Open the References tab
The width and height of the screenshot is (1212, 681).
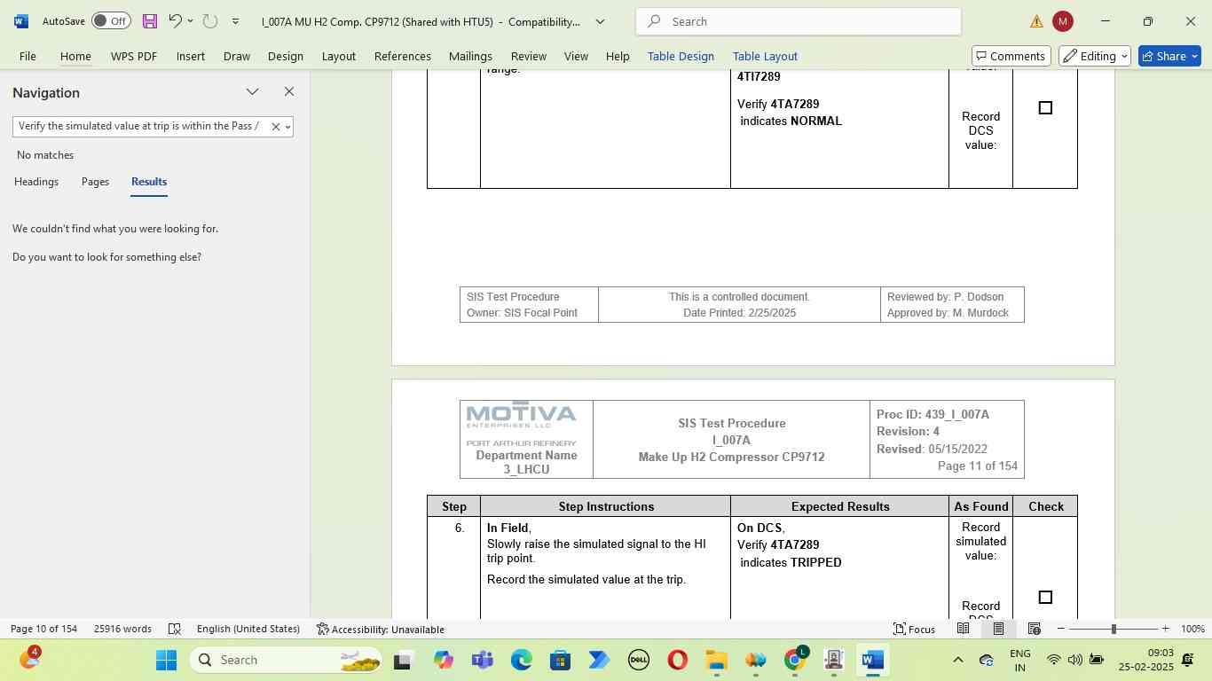403,56
